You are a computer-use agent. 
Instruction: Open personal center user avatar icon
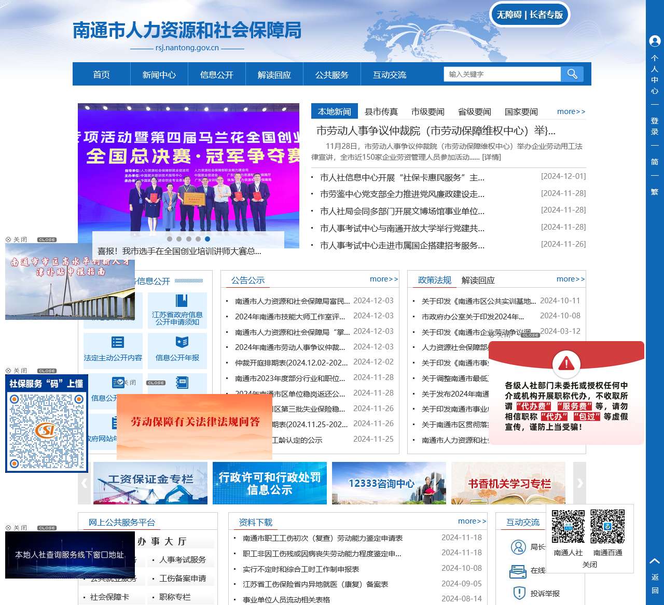coord(655,41)
